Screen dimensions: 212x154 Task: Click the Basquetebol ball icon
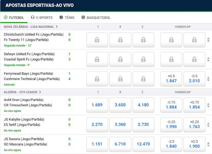[83, 17]
